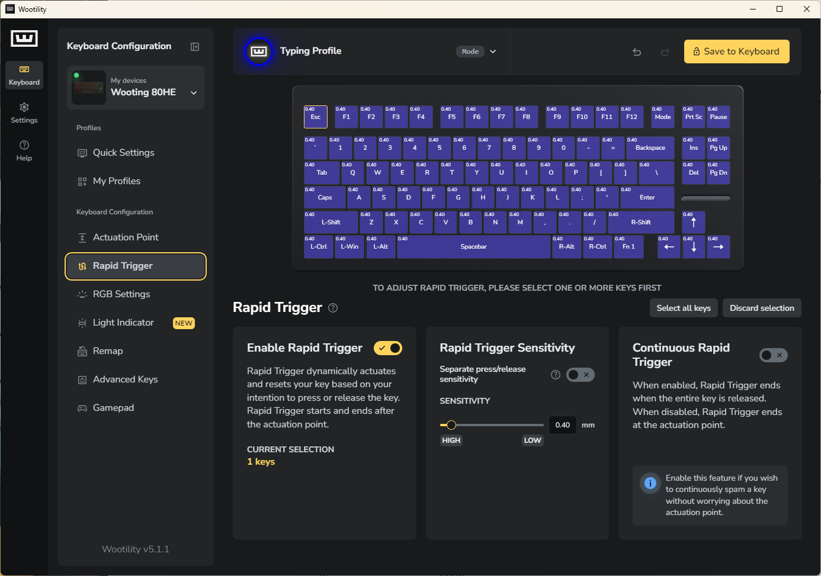The width and height of the screenshot is (821, 576).
Task: Open Quick Settings
Action: click(x=136, y=153)
